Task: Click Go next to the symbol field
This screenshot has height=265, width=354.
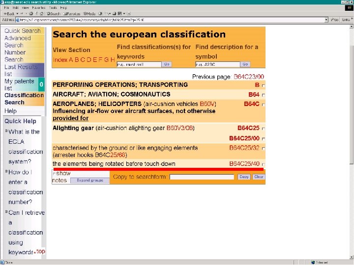Action: coord(245,64)
